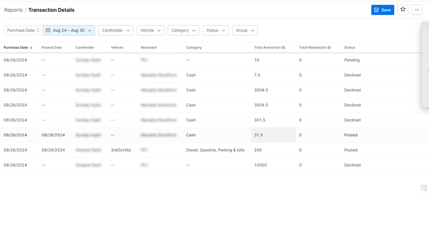Open the Cardholder filter dropdown

click(x=116, y=30)
